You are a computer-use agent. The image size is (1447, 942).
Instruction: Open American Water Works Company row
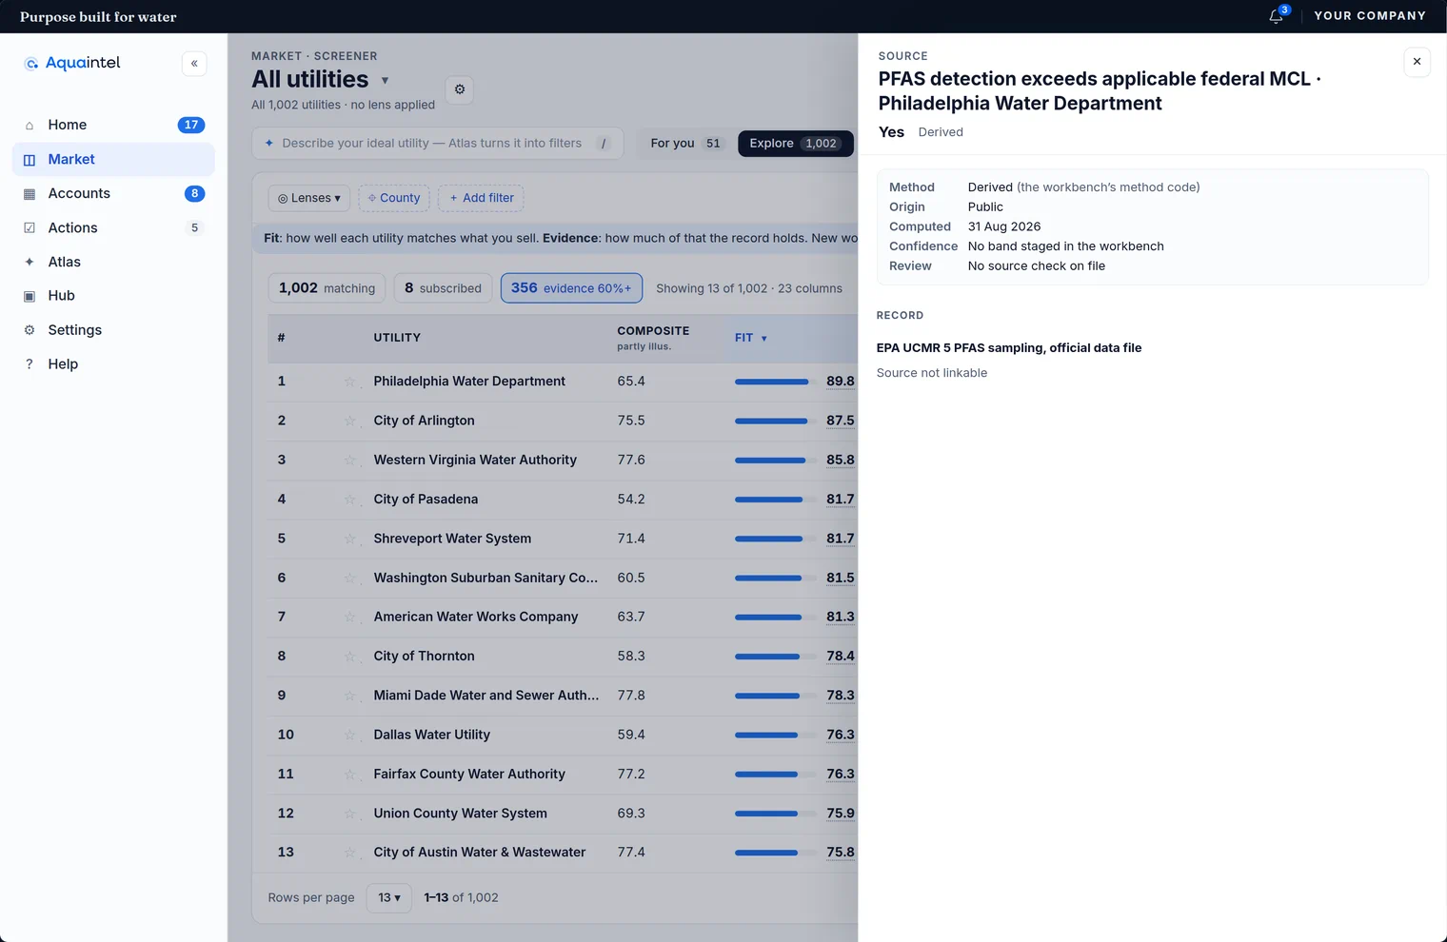[x=476, y=617]
